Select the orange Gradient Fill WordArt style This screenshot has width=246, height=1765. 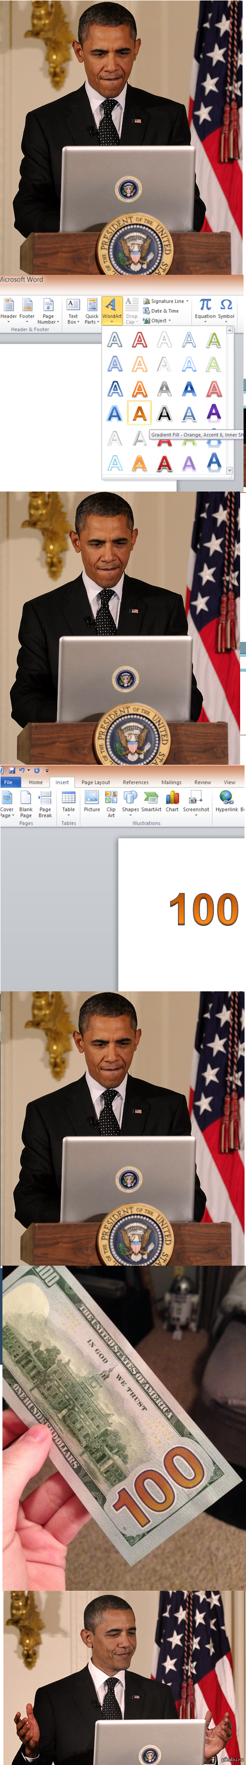click(139, 413)
